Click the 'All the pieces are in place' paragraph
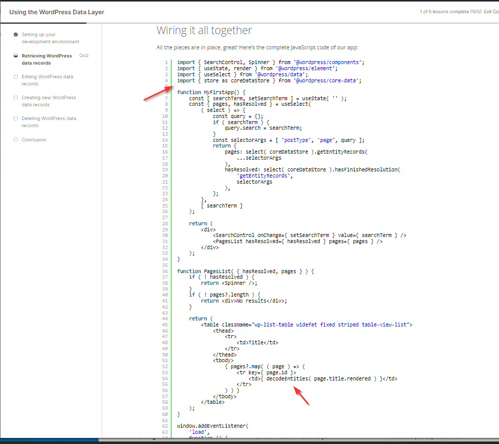The width and height of the screenshot is (499, 444). click(x=257, y=47)
